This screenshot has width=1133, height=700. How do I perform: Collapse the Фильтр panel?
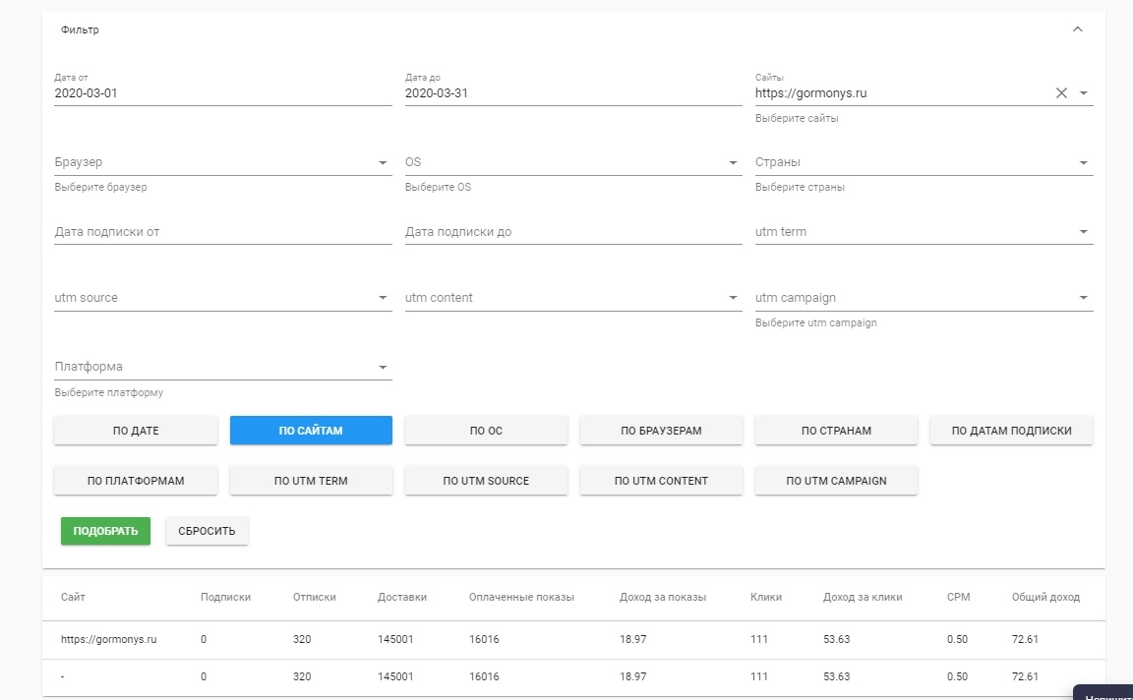pyautogui.click(x=1077, y=29)
